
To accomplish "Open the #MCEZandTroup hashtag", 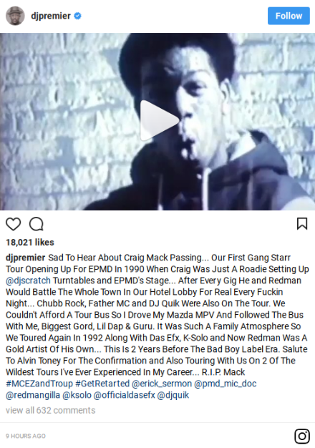I will point(39,384).
